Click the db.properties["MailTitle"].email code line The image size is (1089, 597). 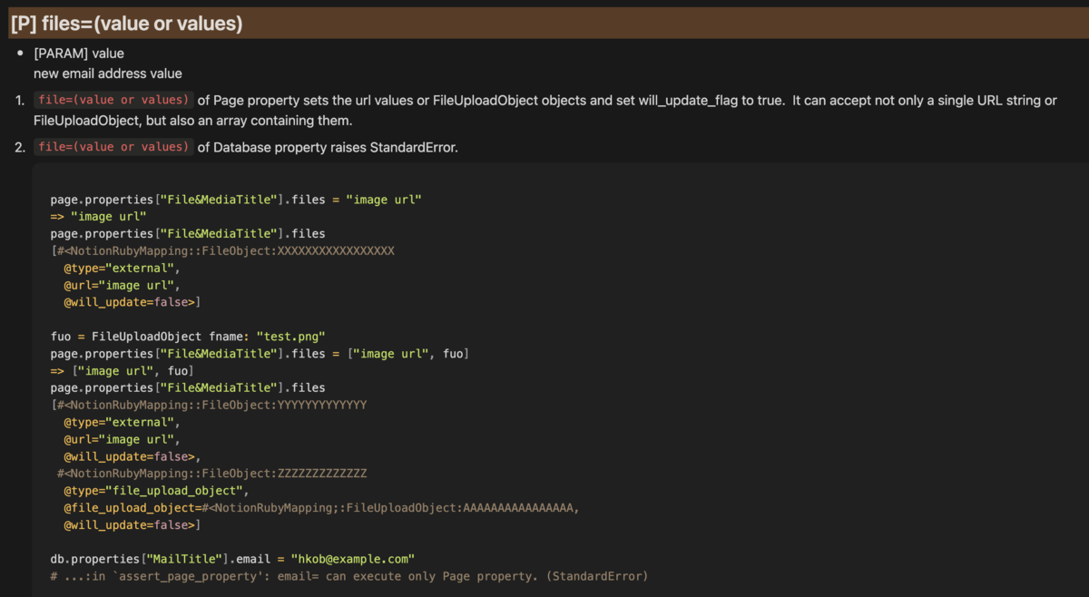click(x=232, y=559)
